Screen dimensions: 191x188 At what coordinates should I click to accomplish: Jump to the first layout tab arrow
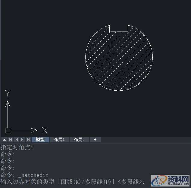click(x=11, y=140)
